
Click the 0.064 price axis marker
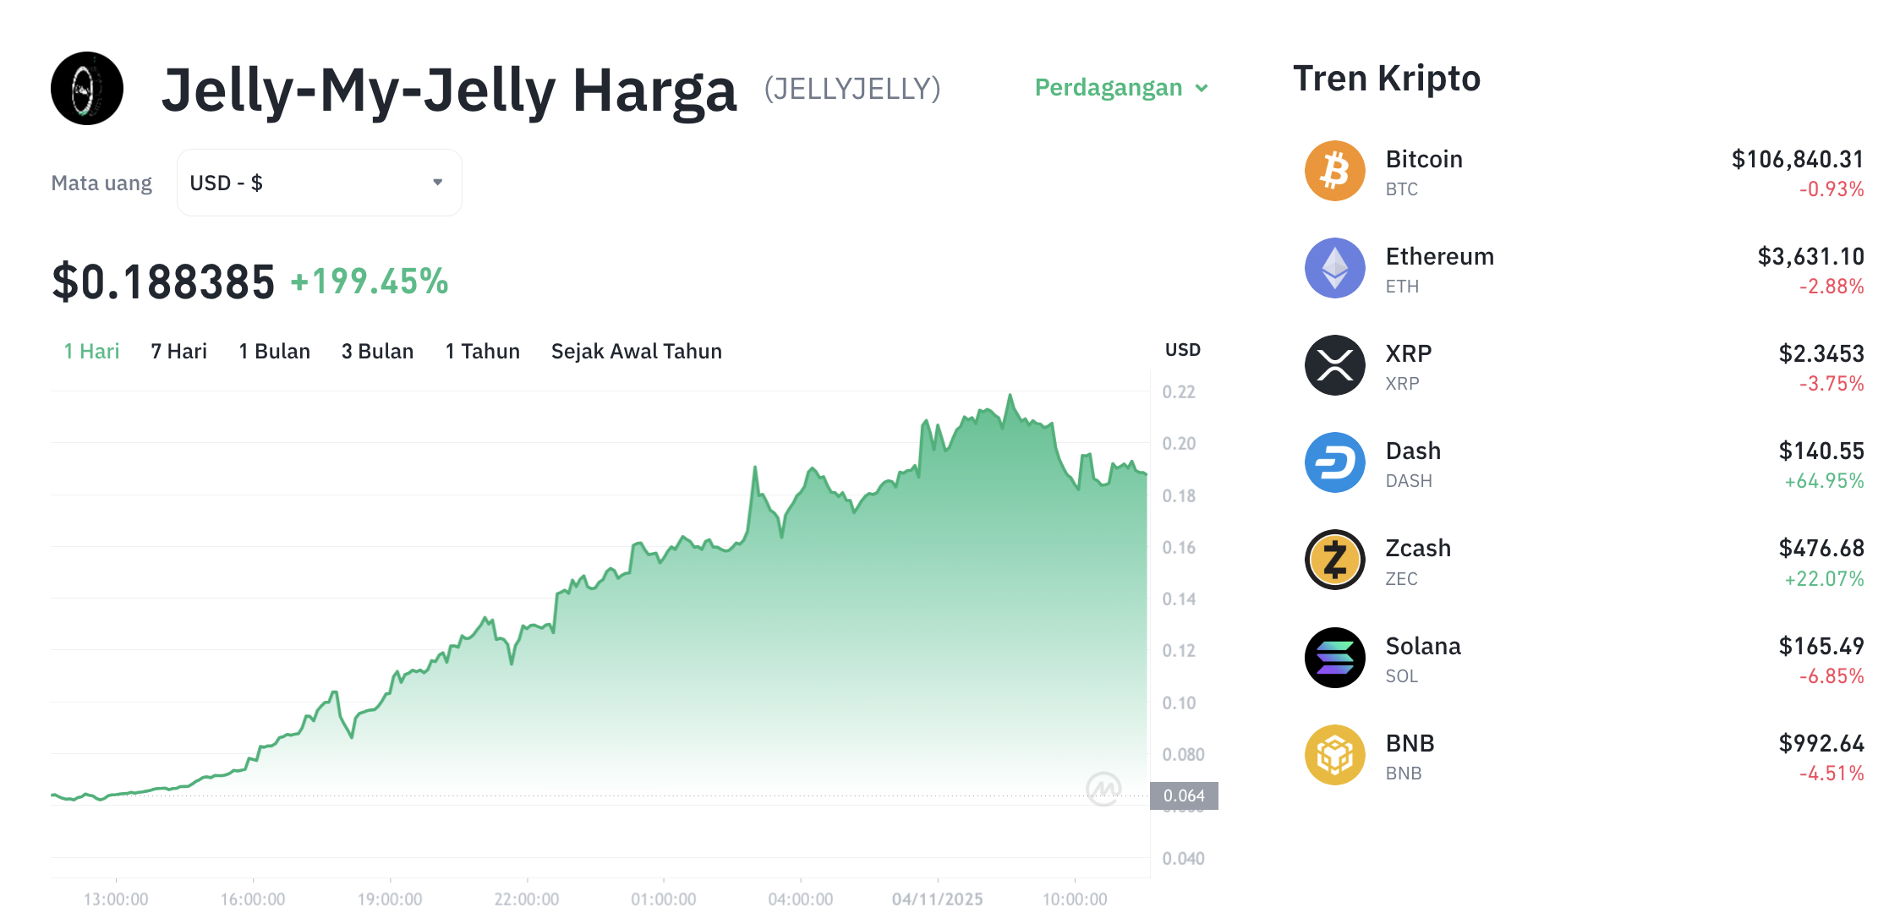pyautogui.click(x=1185, y=795)
